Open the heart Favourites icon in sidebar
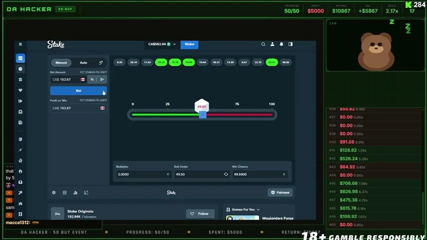427x240 pixels. (x=21, y=90)
